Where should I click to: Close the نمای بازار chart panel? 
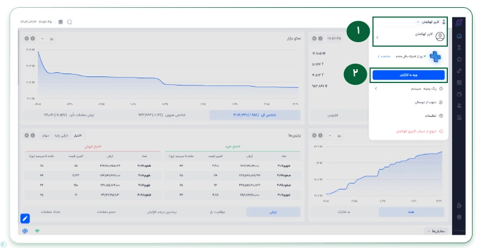click(27, 39)
